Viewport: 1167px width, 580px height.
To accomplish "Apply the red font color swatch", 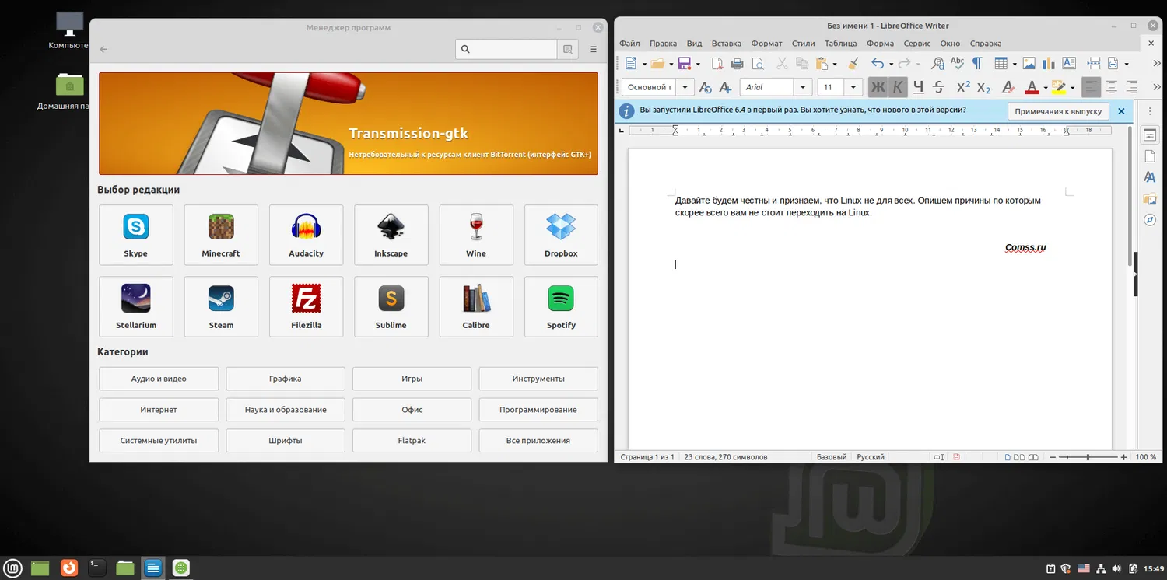I will coord(1032,87).
